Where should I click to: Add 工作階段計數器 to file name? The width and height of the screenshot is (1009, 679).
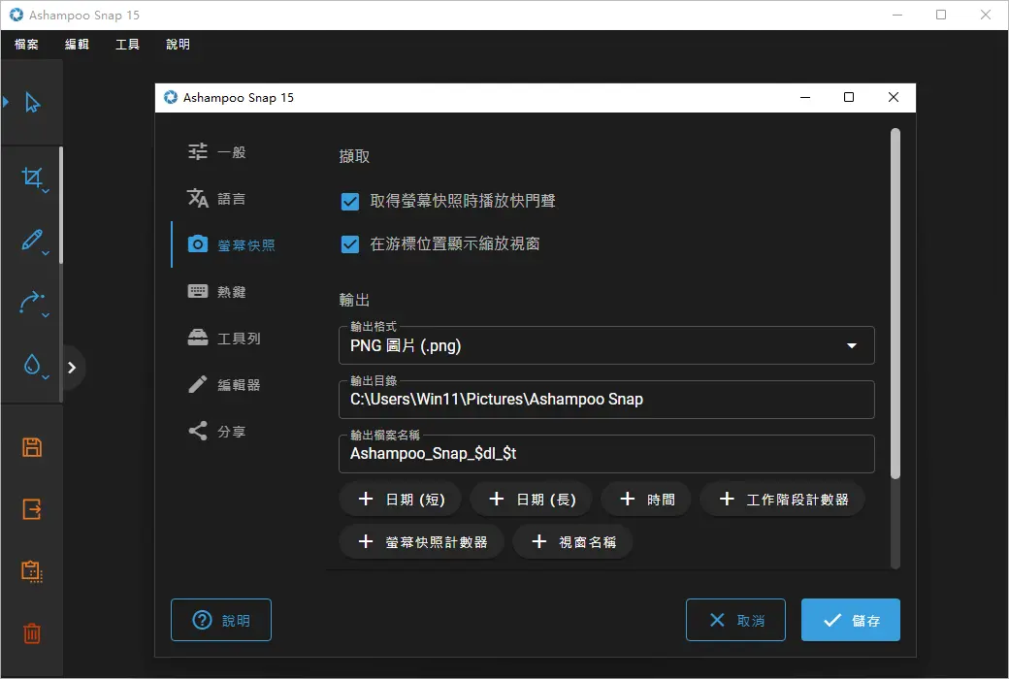783,500
